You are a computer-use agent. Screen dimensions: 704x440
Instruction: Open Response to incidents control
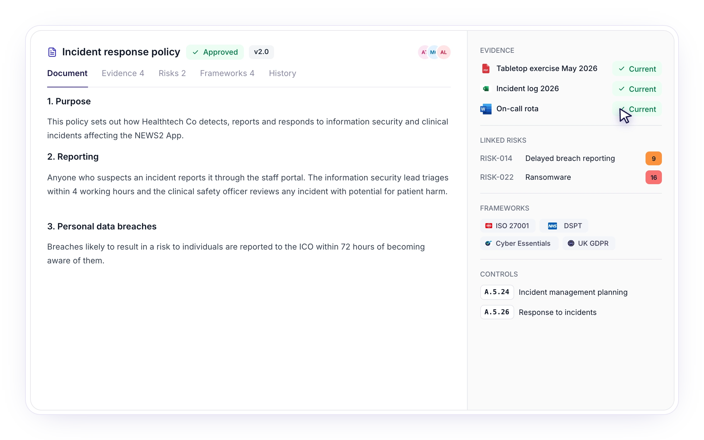[x=558, y=312]
